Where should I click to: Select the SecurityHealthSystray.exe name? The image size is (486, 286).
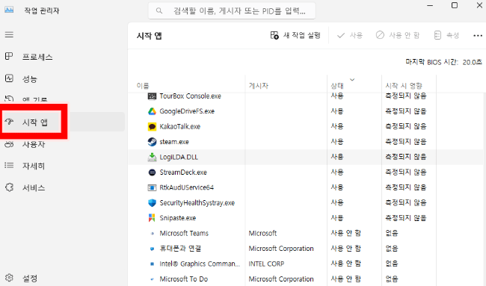197,203
